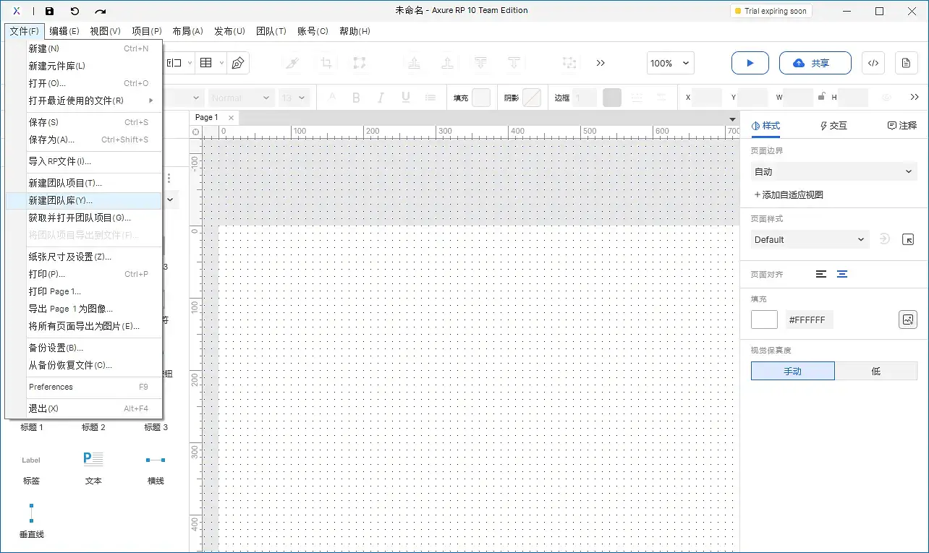Select 手动 for 视觉保真度
The height and width of the screenshot is (553, 929).
click(792, 370)
